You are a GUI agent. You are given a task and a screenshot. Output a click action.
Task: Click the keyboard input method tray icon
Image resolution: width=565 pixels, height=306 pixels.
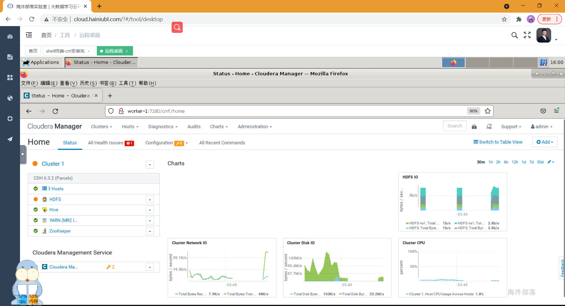(x=543, y=62)
